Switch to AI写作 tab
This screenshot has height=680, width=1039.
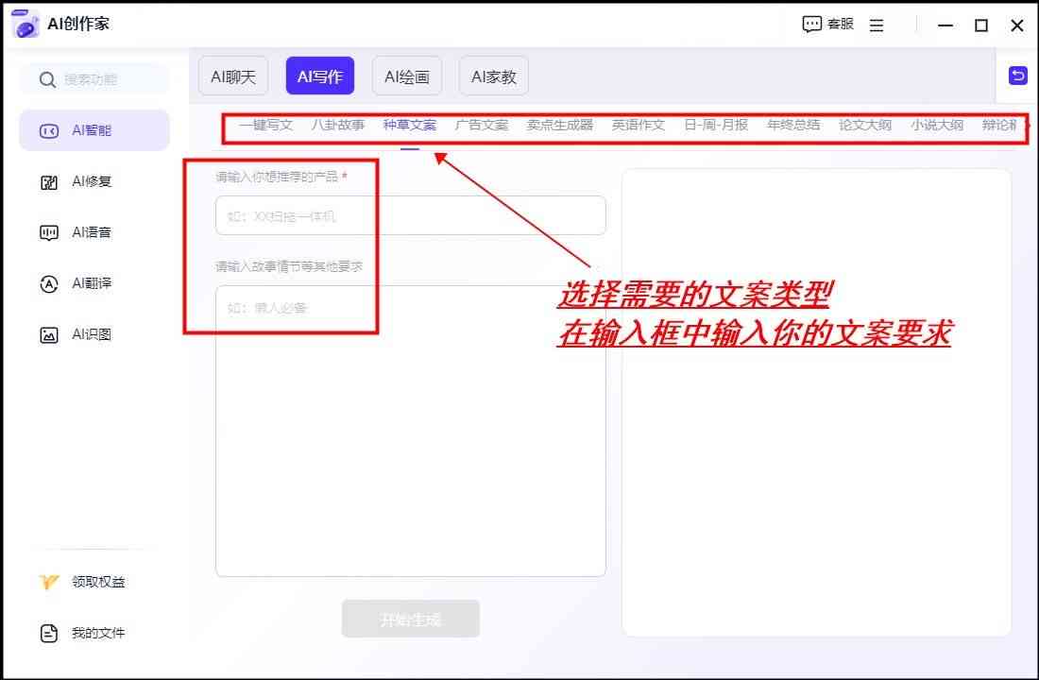tap(320, 76)
